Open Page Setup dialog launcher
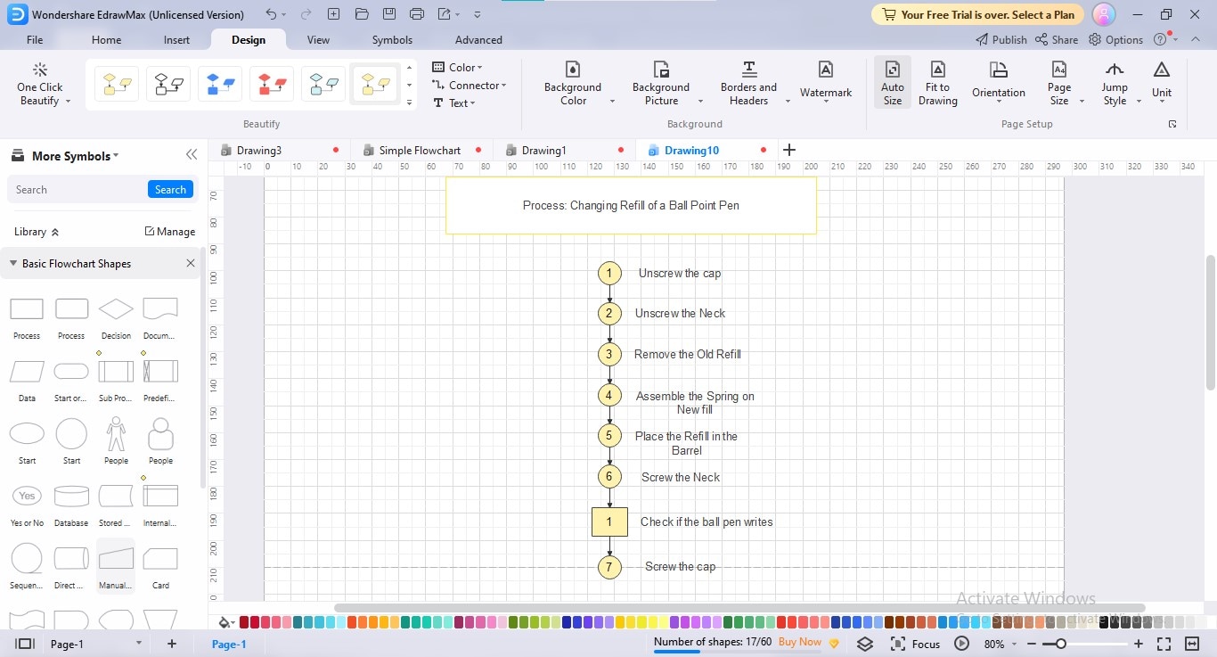Viewport: 1217px width, 657px height. [1172, 124]
